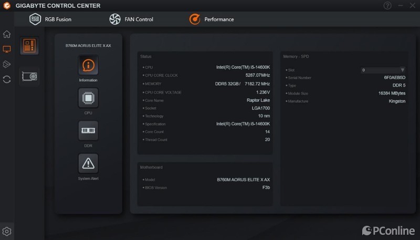Open the CPU section icon
Screen dimensions: 420x240
click(x=88, y=98)
